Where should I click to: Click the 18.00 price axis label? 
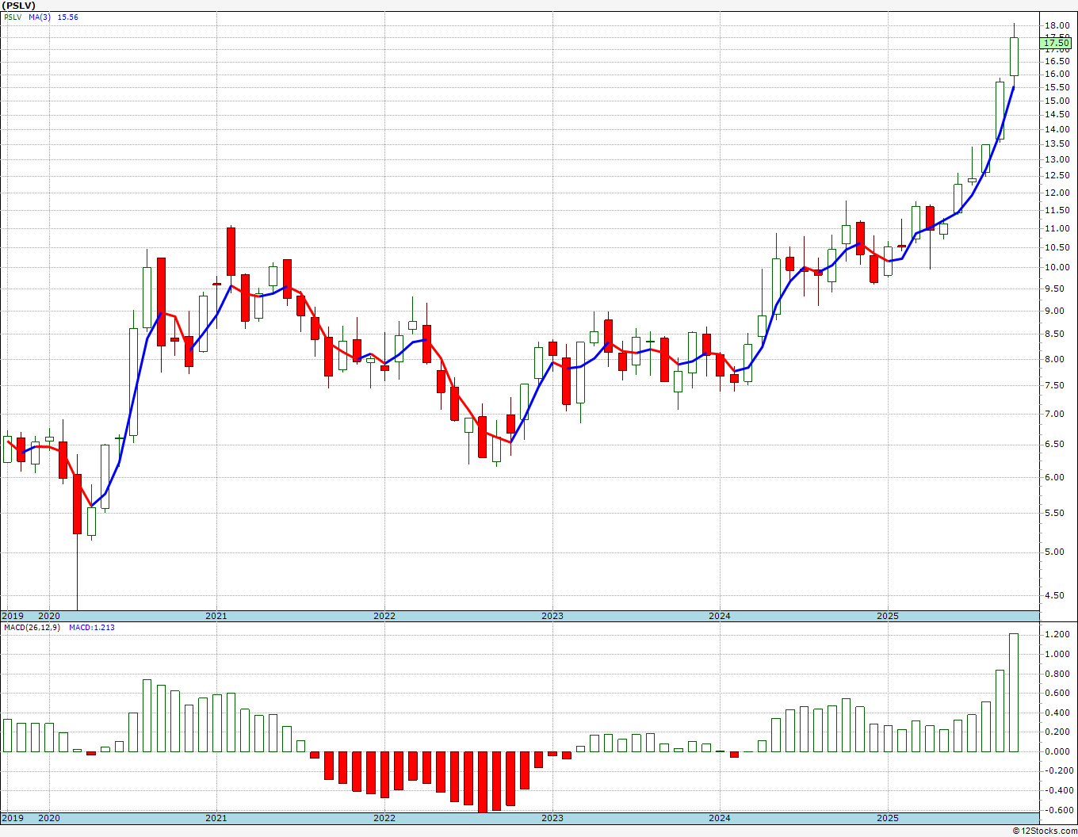point(1055,25)
